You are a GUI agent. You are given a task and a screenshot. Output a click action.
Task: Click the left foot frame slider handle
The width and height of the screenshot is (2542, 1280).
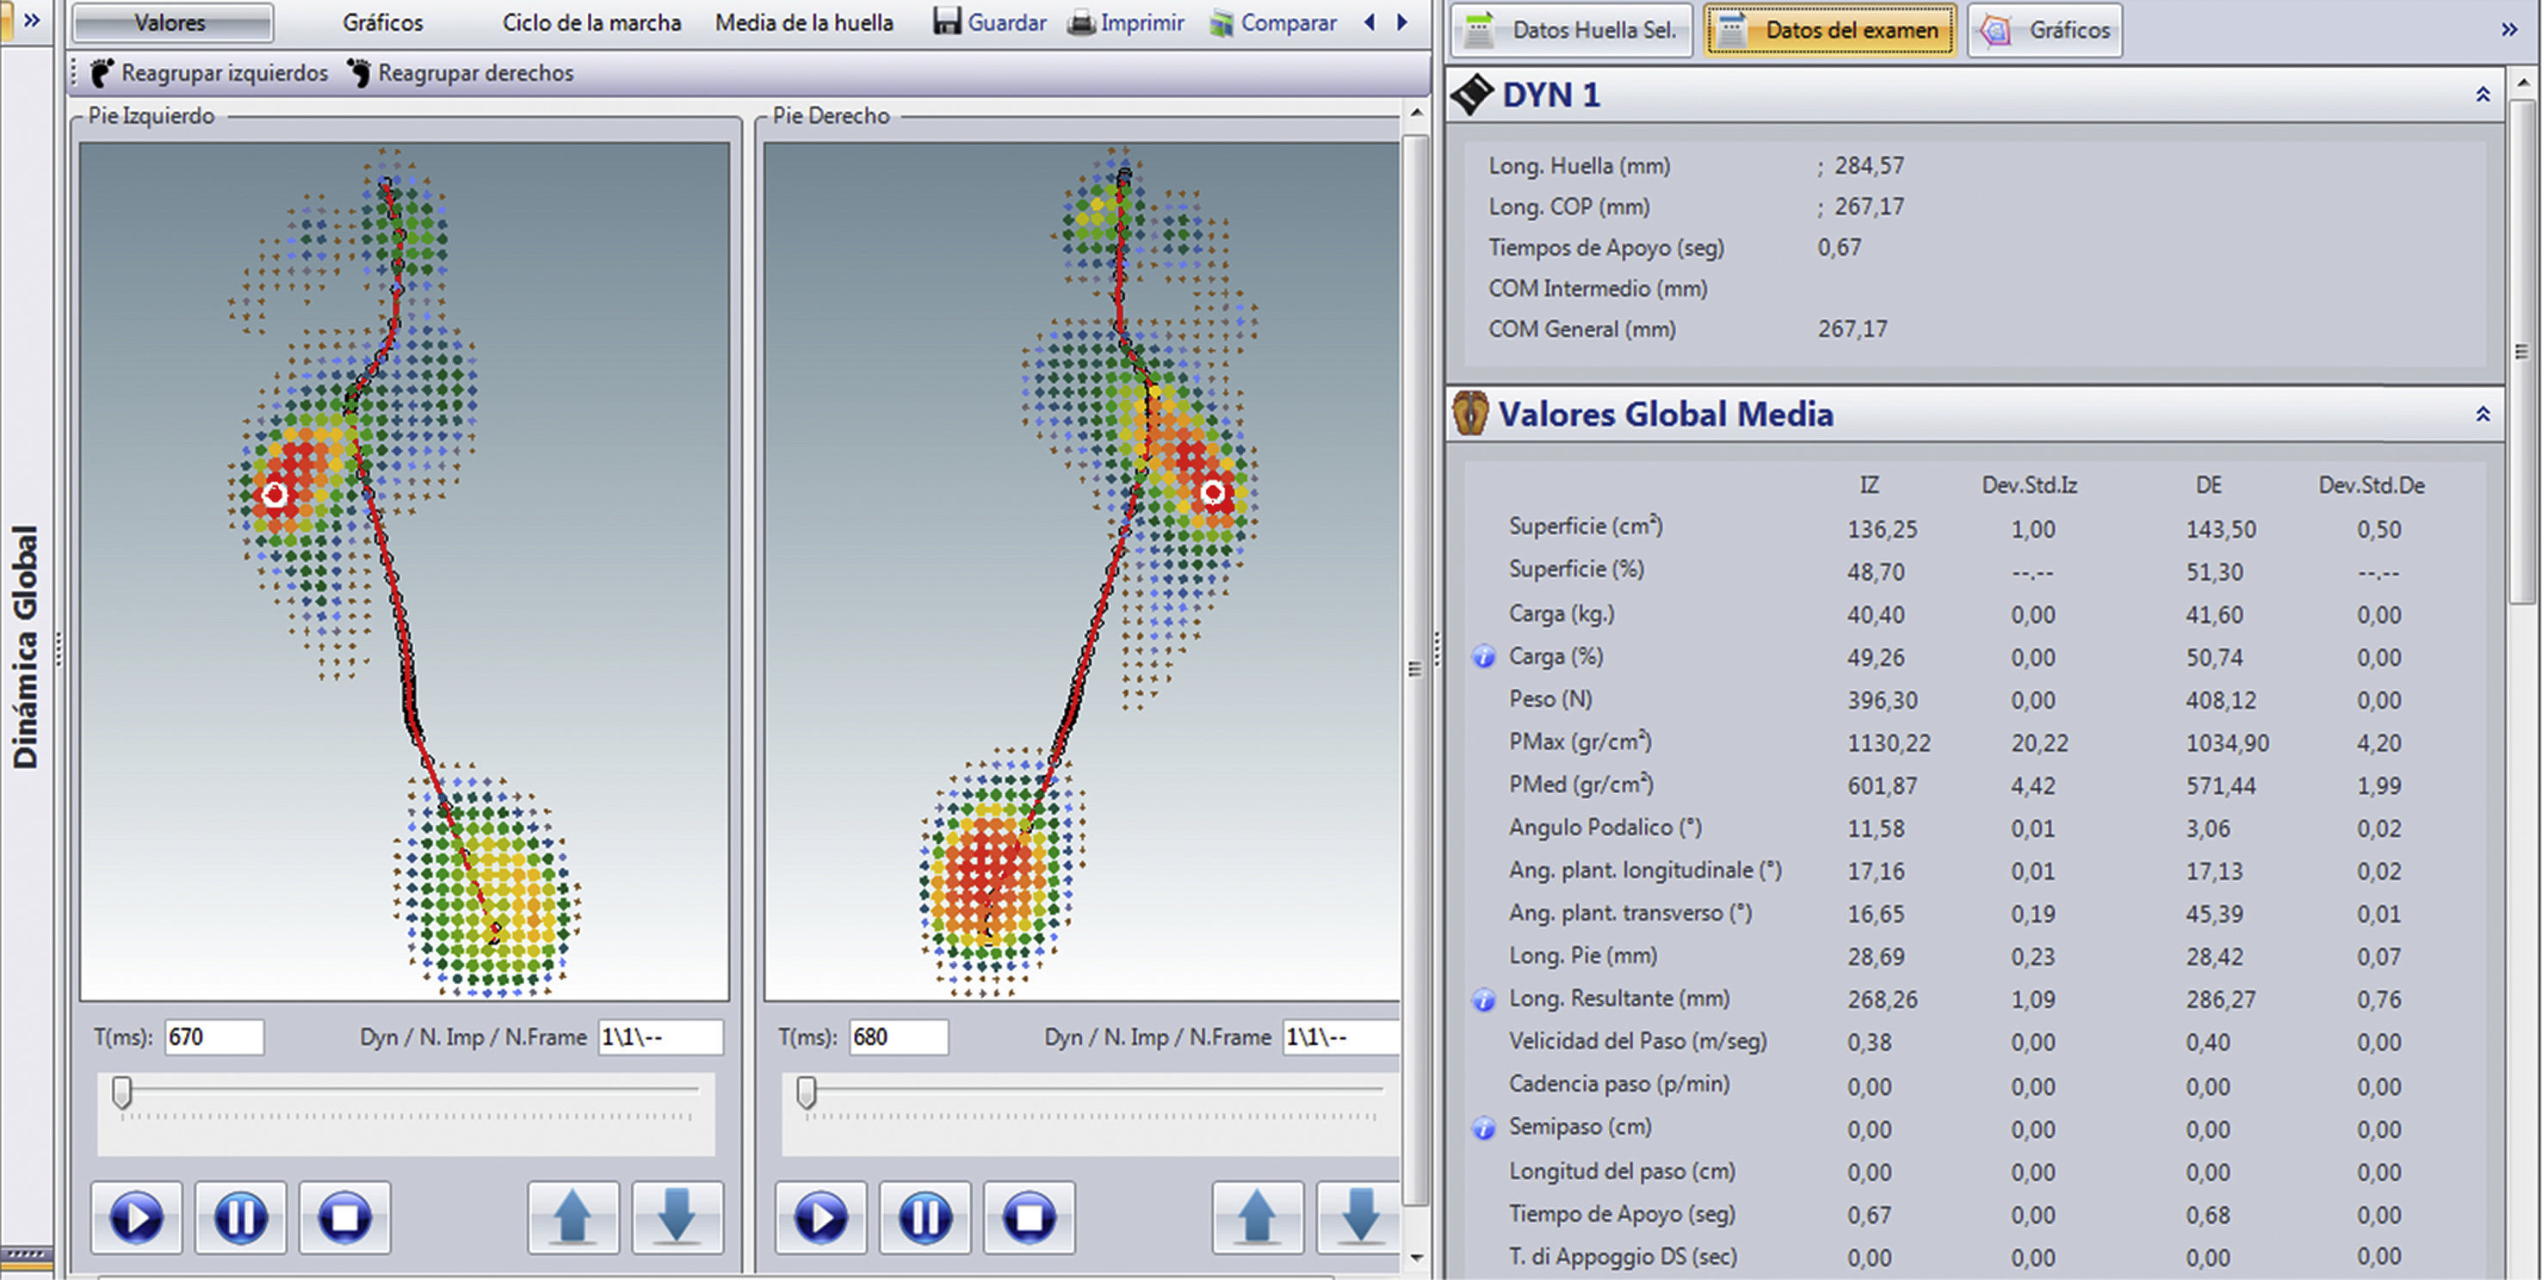(x=121, y=1092)
